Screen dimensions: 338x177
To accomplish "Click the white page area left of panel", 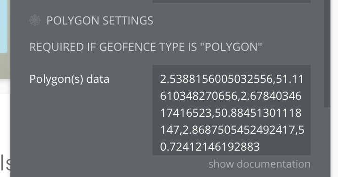I will coord(5,121).
